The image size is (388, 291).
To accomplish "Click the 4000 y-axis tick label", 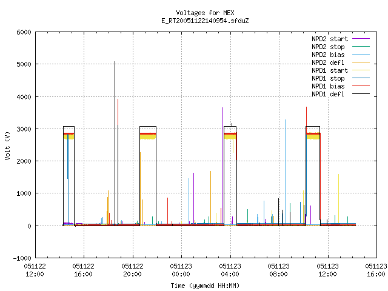I will [24, 97].
